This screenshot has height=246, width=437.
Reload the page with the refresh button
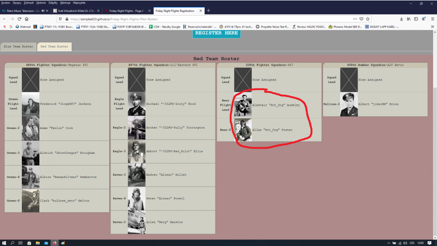19,19
